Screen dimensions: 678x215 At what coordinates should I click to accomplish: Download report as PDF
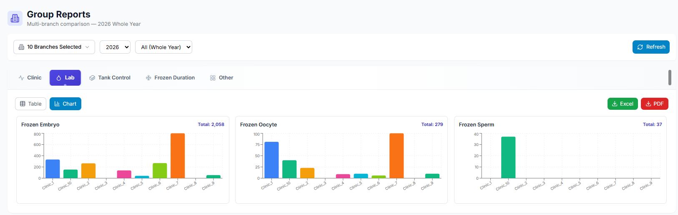click(x=655, y=104)
